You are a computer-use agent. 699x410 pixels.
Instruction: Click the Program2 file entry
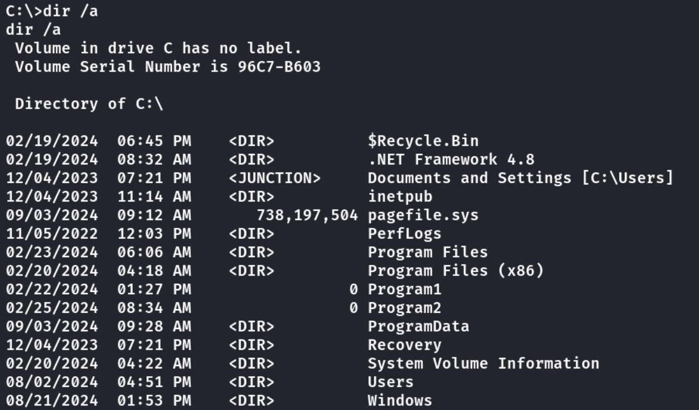click(404, 308)
